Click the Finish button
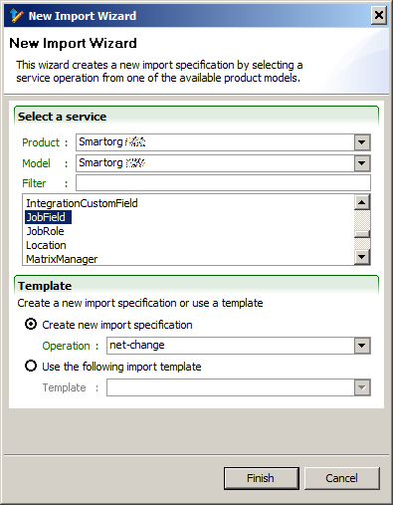The width and height of the screenshot is (393, 505). (262, 478)
